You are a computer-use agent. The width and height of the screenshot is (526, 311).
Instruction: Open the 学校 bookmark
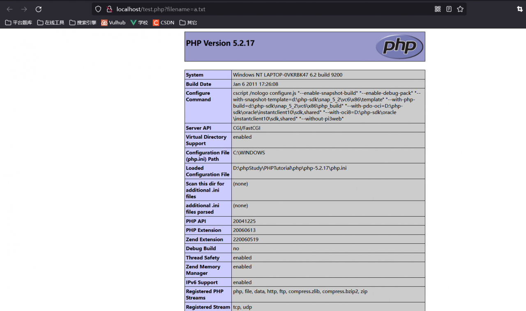(139, 23)
